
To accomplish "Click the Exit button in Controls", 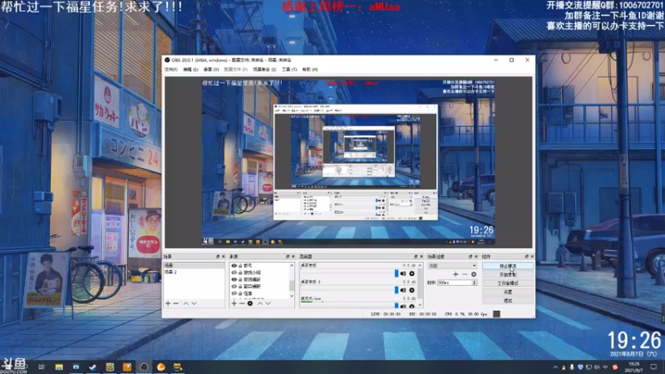I will click(508, 301).
